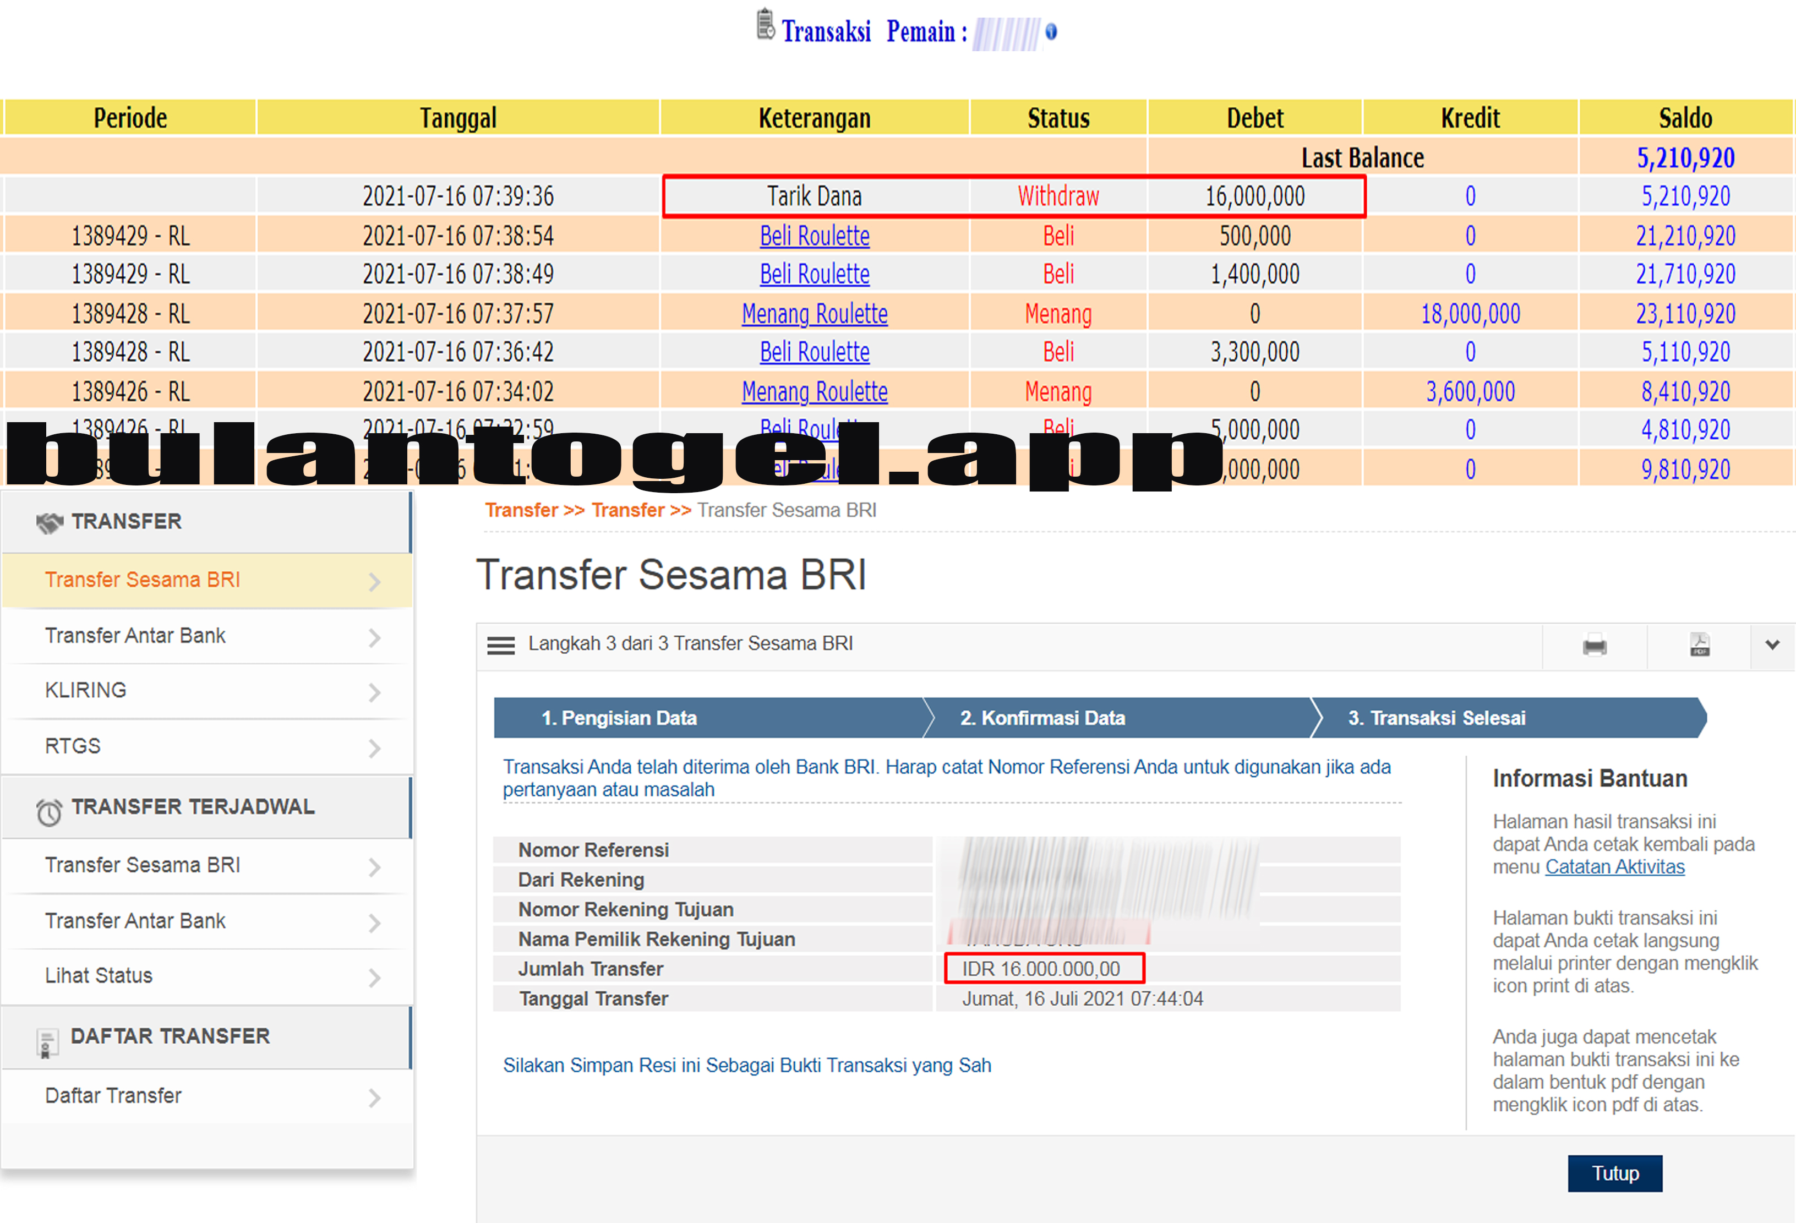Viewport: 1796px width, 1223px height.
Task: Click the TRANSFER TERJADWAL section header
Action: [x=206, y=807]
